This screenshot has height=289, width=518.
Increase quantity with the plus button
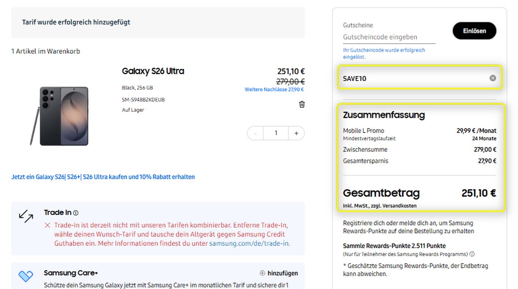[295, 133]
